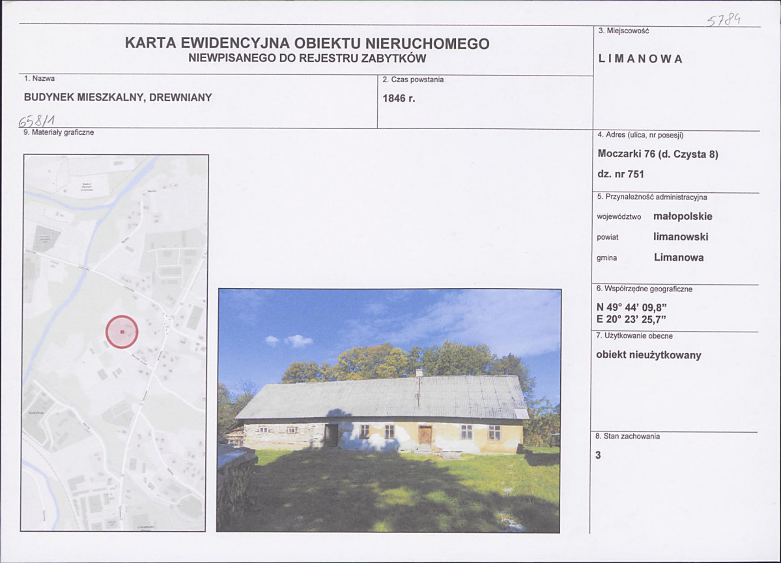Click the '3. Miejscowość' label

(623, 31)
